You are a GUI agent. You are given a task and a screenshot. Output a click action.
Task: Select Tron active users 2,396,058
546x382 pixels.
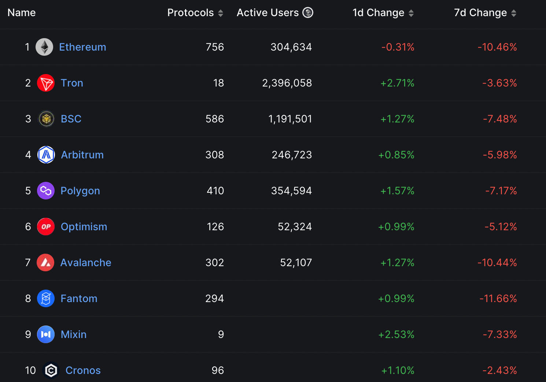point(287,83)
